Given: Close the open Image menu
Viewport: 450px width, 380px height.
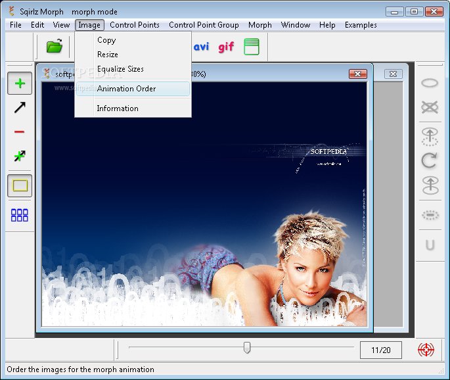Looking at the screenshot, I should [x=89, y=25].
